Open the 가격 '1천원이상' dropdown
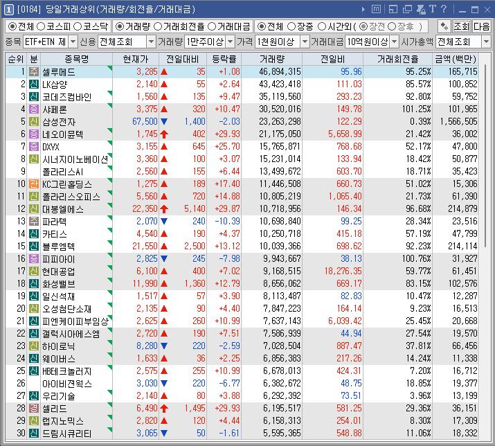The width and height of the screenshot is (495, 446). click(305, 42)
